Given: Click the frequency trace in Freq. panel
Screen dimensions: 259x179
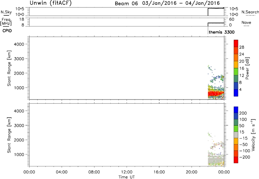Looking at the screenshot, I should point(216,23).
